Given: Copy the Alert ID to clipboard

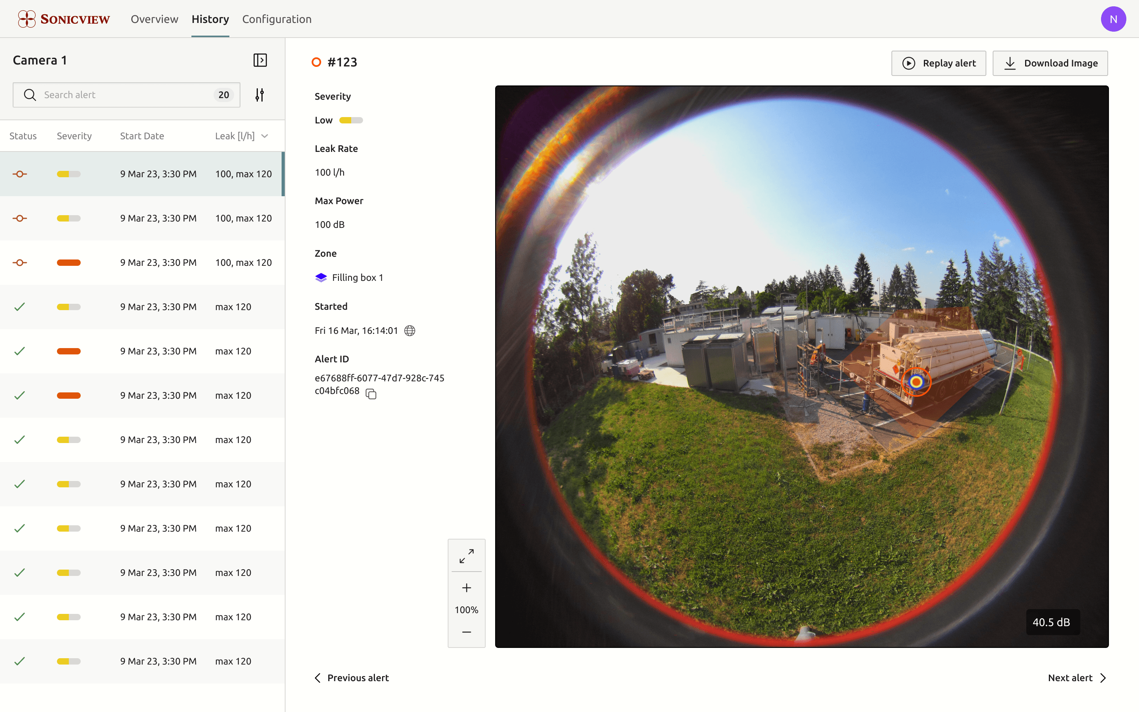Looking at the screenshot, I should tap(371, 394).
